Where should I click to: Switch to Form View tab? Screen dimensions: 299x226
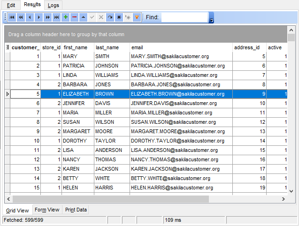[x=46, y=210]
